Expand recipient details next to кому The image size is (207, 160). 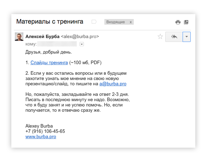82,44
